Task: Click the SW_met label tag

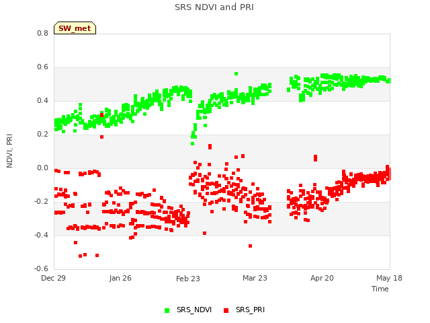Action: point(75,28)
